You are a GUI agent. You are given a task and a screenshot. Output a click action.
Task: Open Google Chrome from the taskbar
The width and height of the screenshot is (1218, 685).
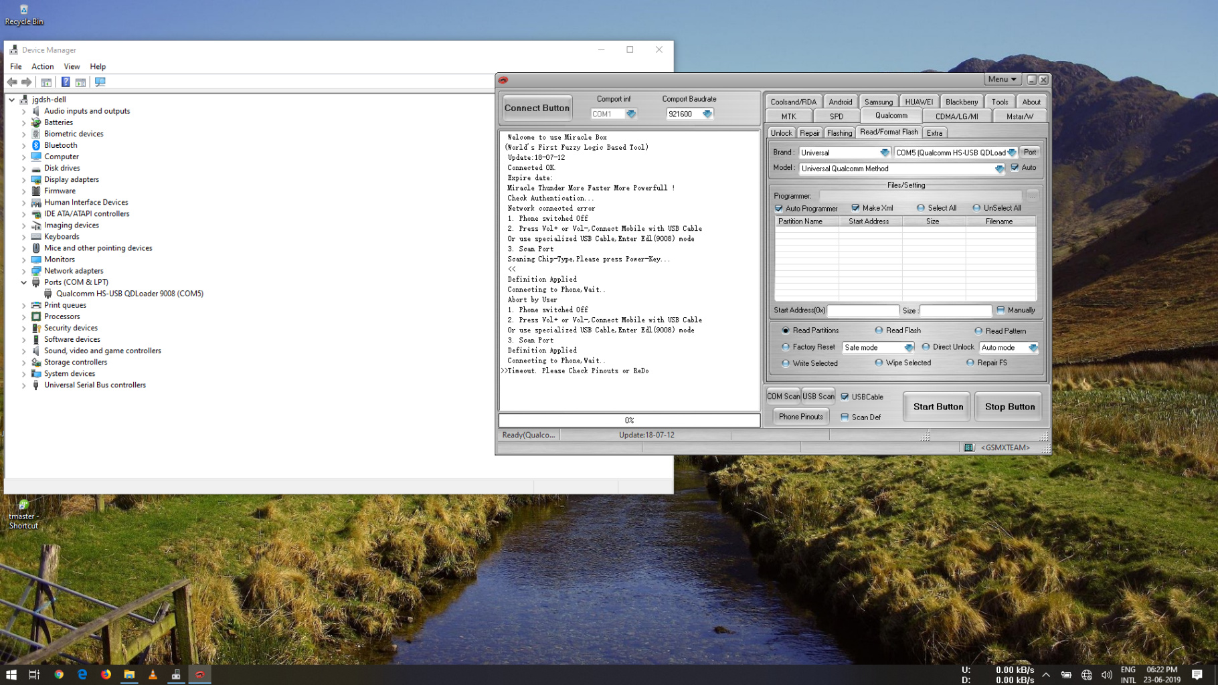pyautogui.click(x=59, y=674)
